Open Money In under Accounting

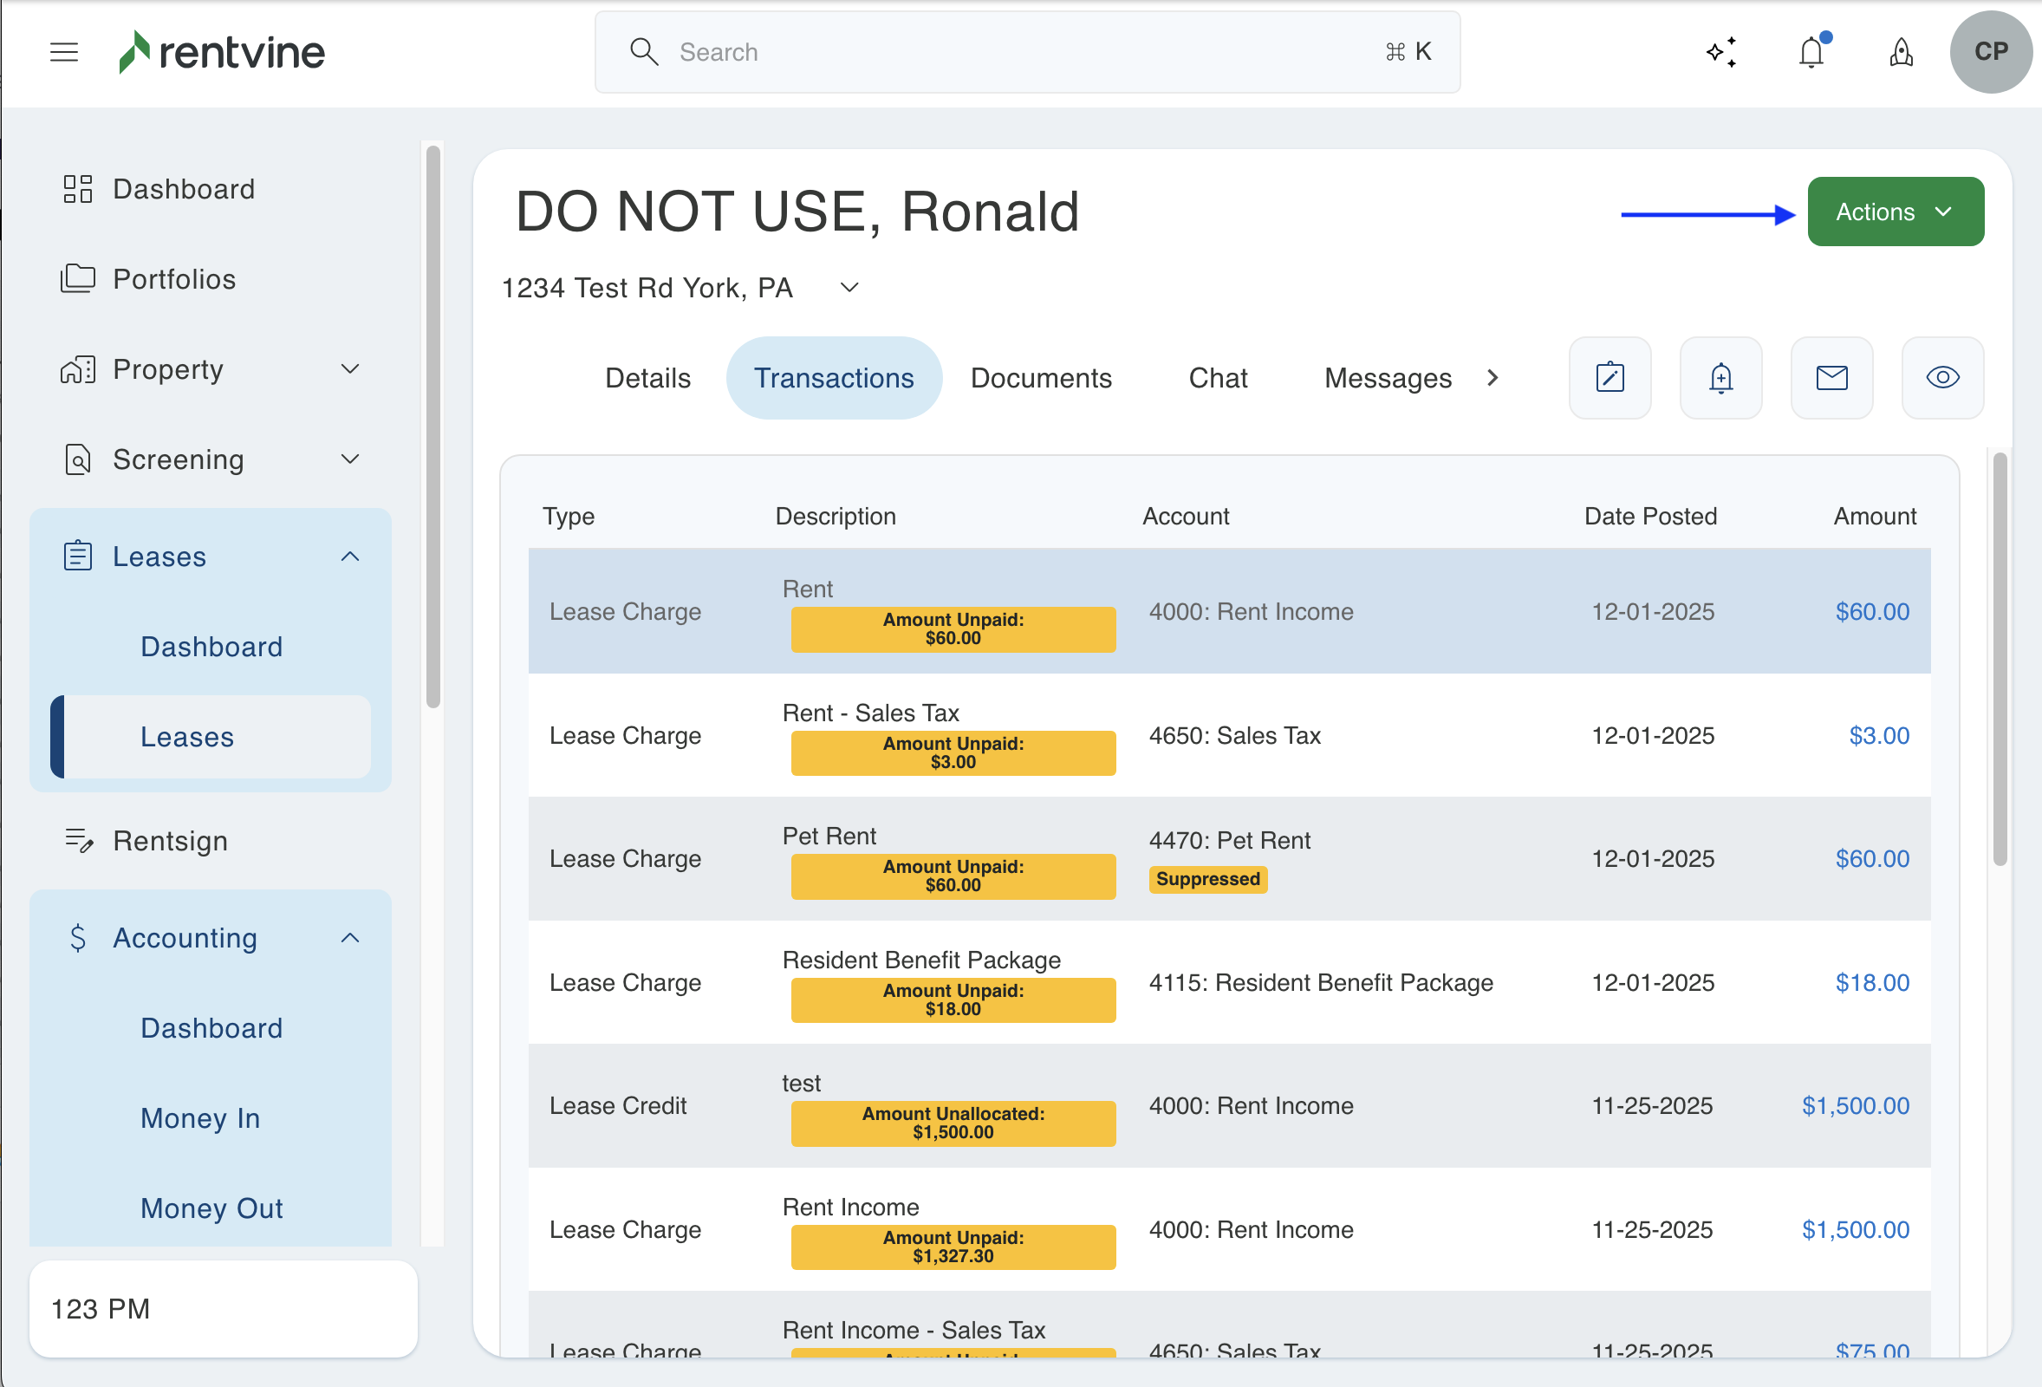pos(200,1118)
